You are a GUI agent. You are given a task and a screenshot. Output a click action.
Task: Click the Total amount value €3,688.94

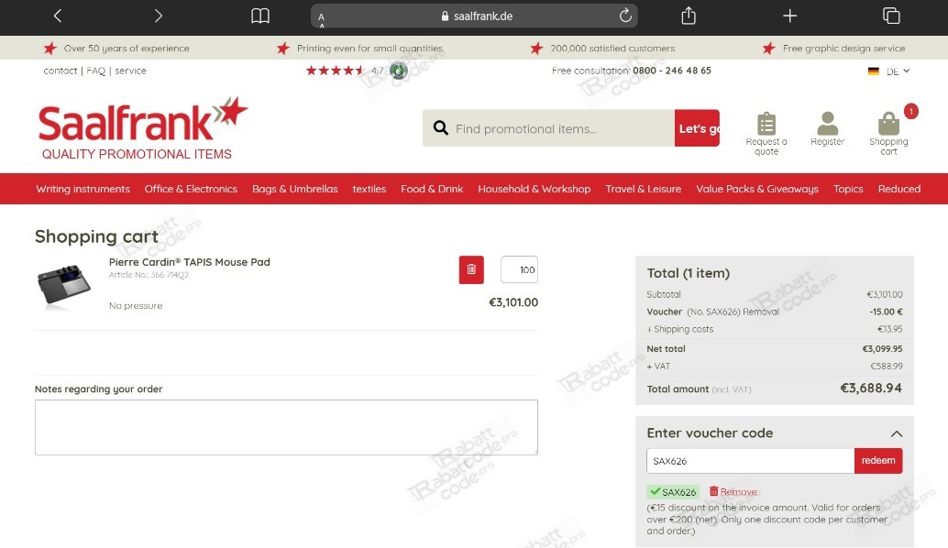pos(871,388)
